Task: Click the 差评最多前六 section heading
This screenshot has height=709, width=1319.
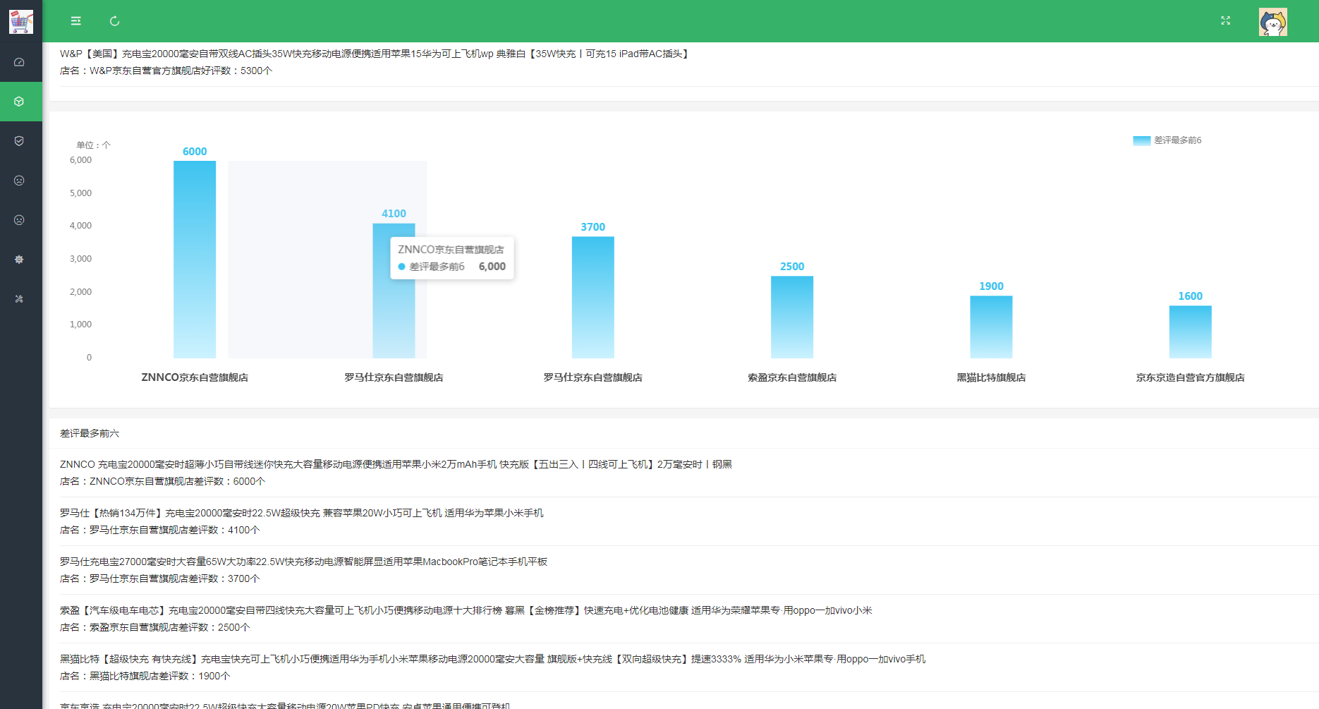Action: 90,433
